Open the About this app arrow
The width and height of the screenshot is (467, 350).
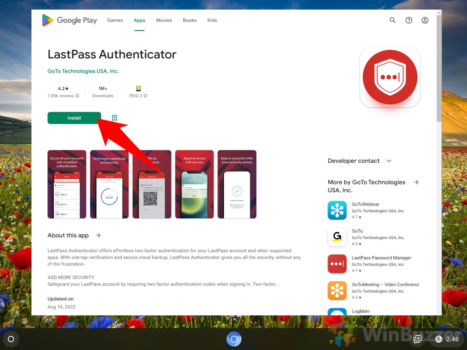click(99, 236)
